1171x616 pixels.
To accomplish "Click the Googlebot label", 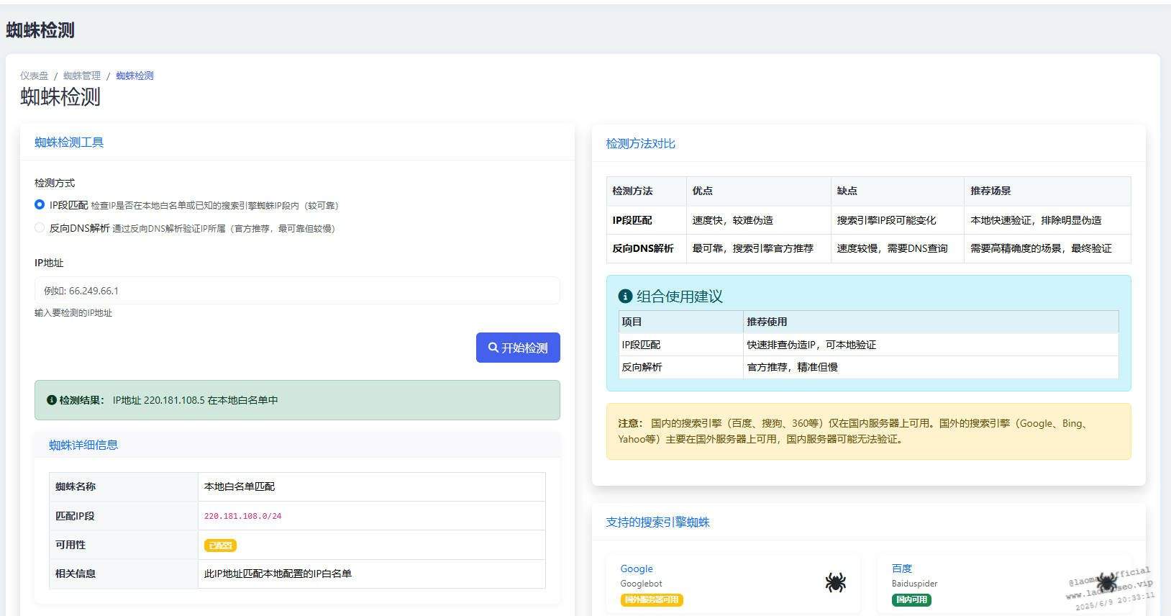I will coord(641,584).
